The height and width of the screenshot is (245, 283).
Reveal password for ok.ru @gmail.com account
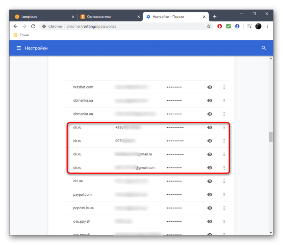coord(209,168)
